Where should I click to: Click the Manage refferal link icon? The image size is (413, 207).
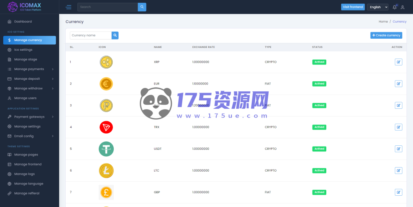point(10,193)
